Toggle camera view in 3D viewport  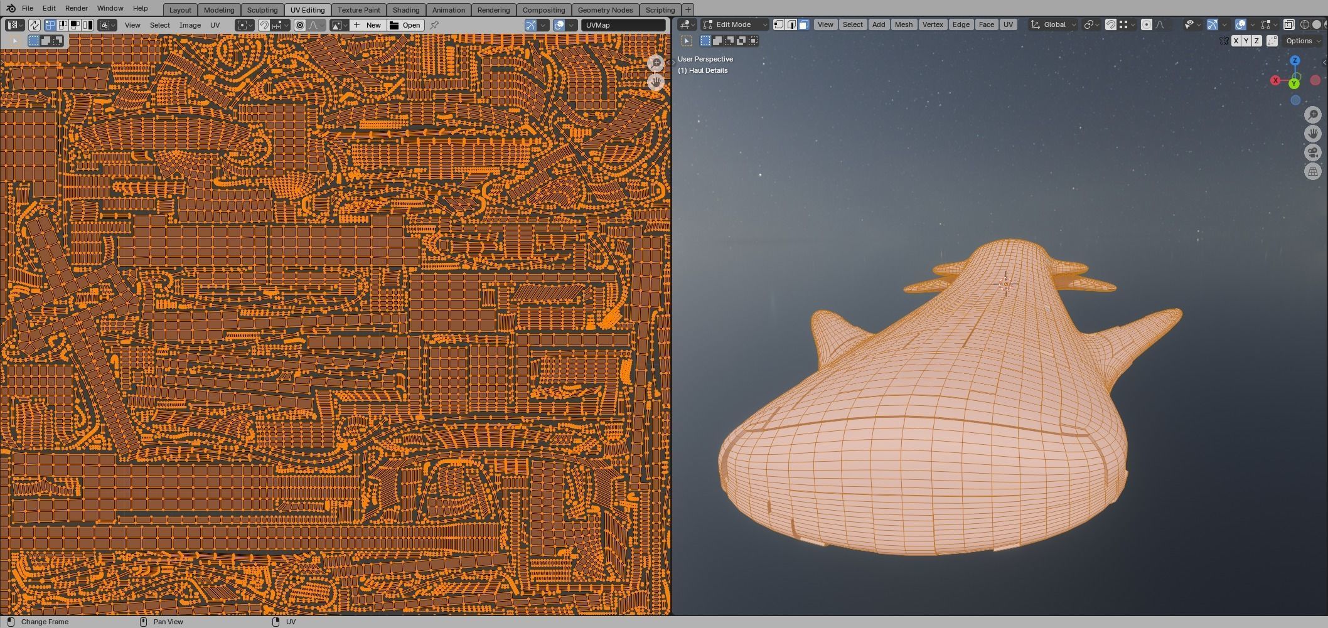[1313, 152]
